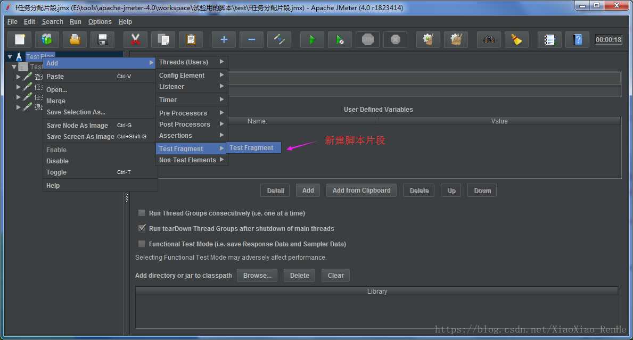The image size is (633, 340).
Task: Click the Test Plan flask icon
Action: pyautogui.click(x=19, y=57)
